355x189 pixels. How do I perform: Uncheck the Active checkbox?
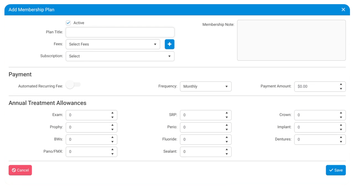(68, 23)
